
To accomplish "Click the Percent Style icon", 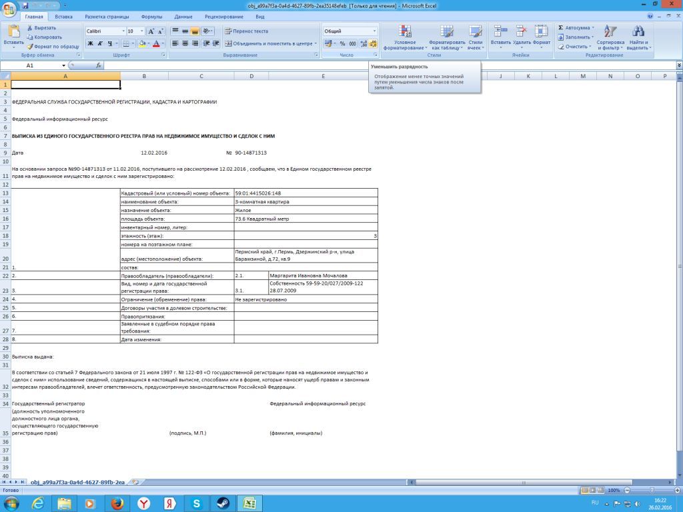I will [x=343, y=43].
